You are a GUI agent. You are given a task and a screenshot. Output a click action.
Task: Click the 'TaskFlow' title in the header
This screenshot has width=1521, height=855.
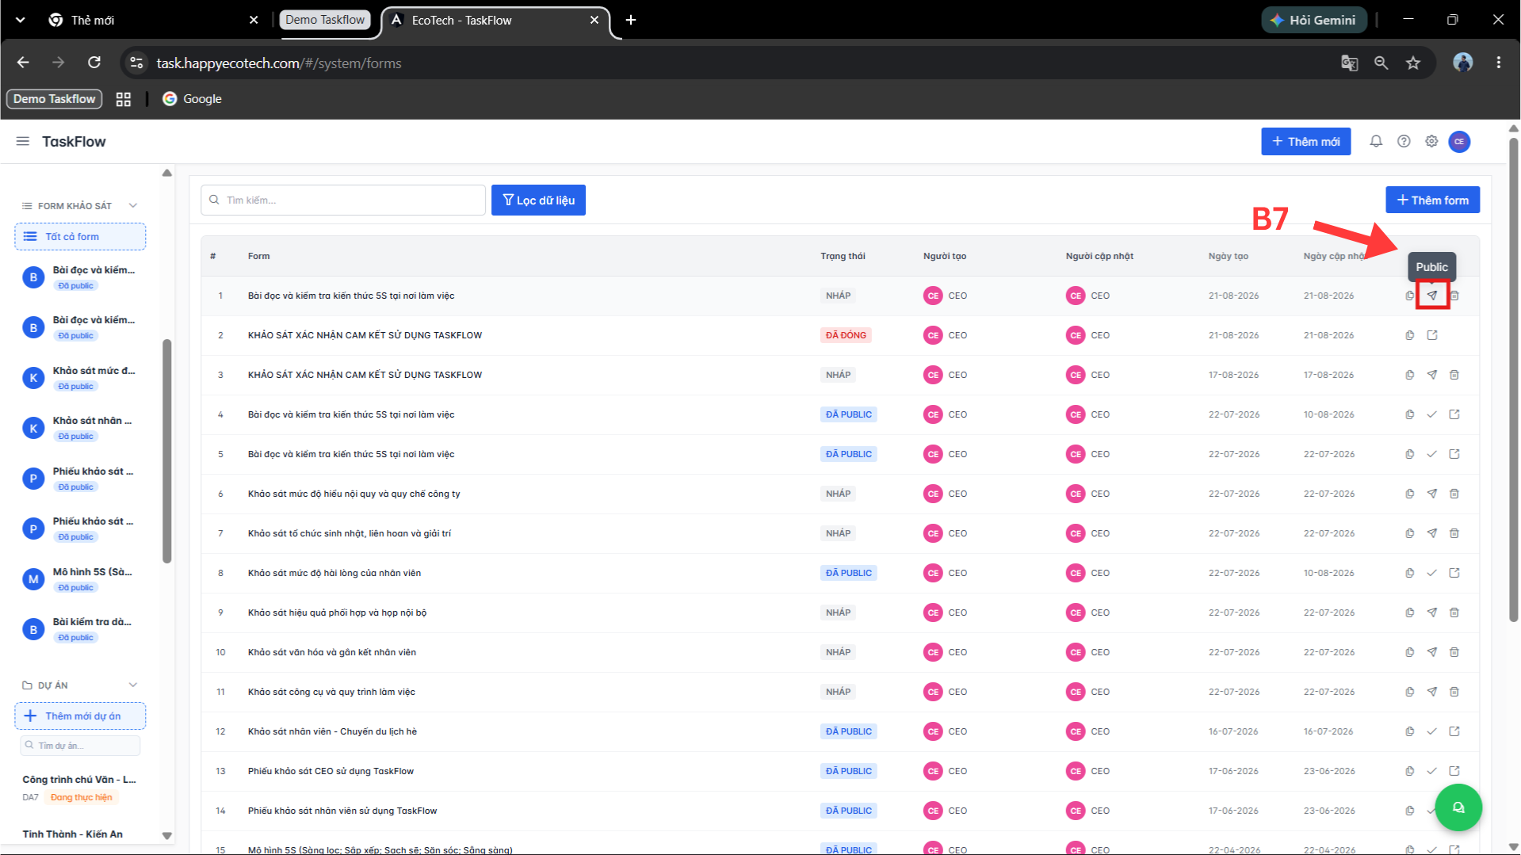click(74, 141)
